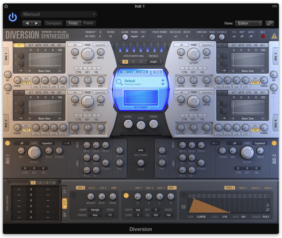Click the MSEG loop icon
The width and height of the screenshot is (282, 238).
point(268,210)
